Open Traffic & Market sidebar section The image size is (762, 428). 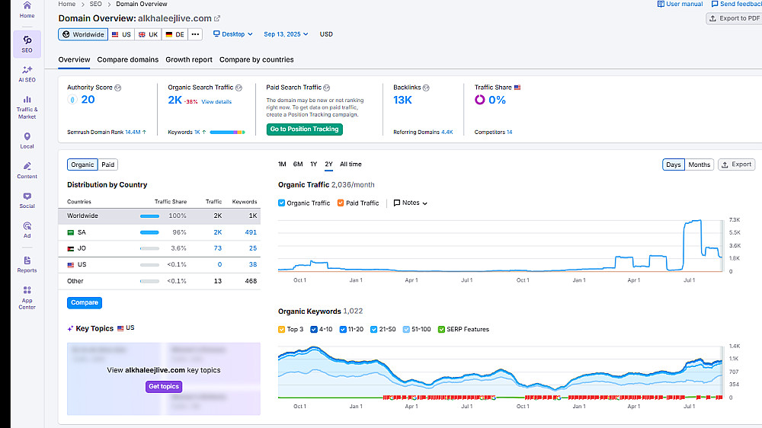tap(27, 107)
